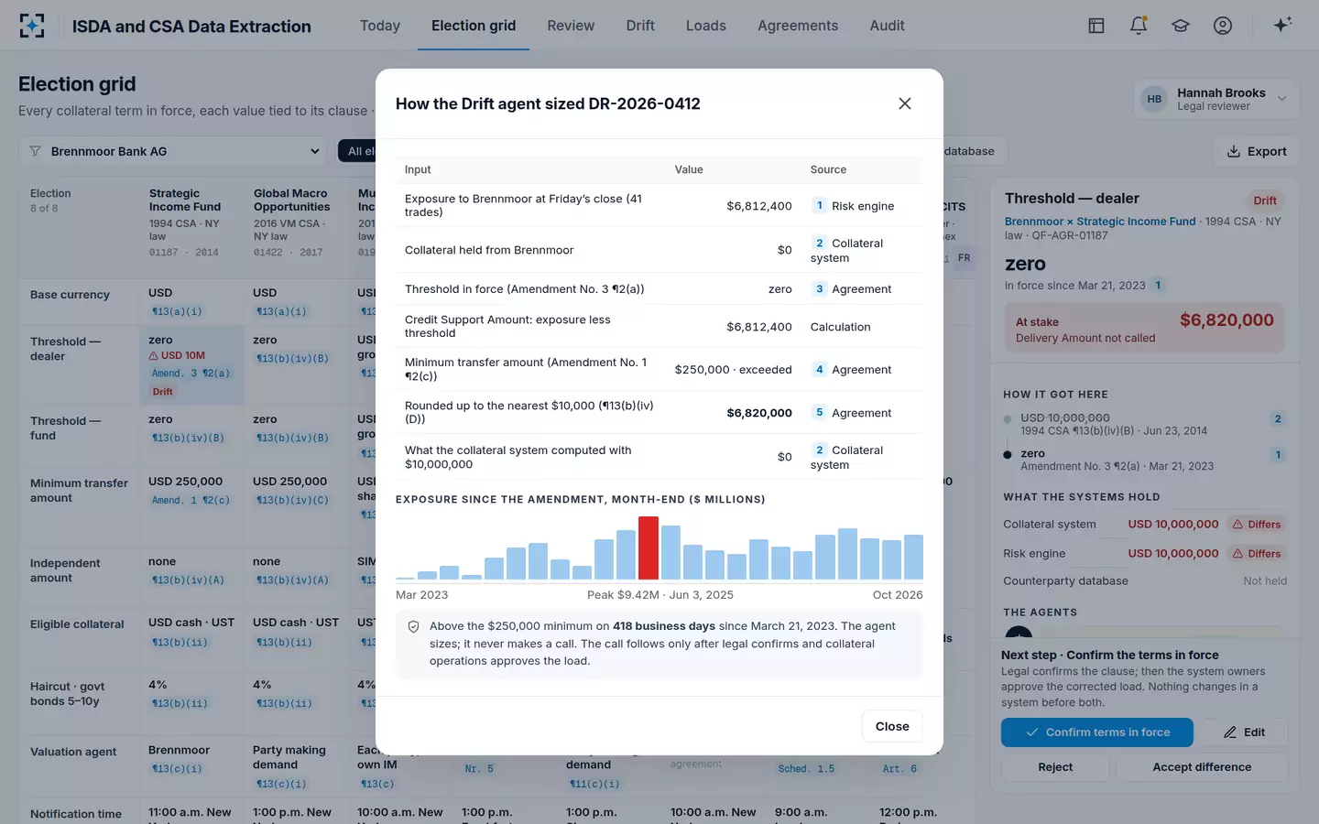Open the Audit tab
The width and height of the screenshot is (1319, 824).
point(887,26)
